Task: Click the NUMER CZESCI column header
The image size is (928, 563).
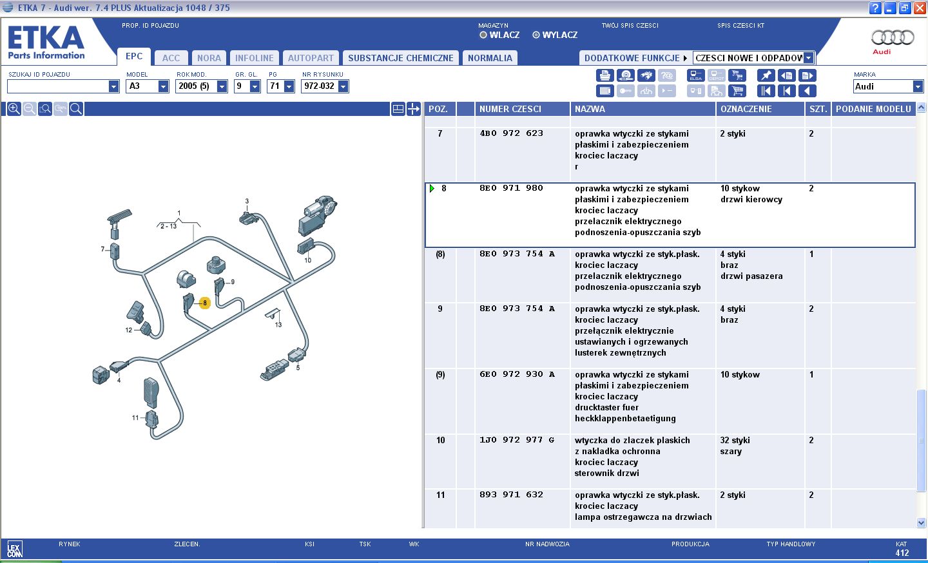Action: pyautogui.click(x=522, y=109)
